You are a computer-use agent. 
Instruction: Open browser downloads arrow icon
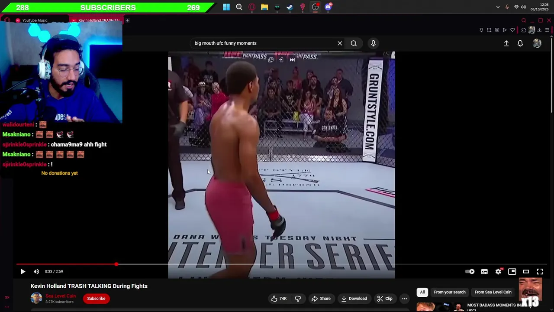(x=539, y=30)
